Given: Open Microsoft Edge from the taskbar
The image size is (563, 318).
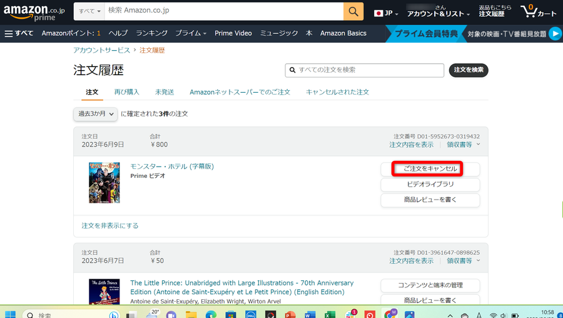Looking at the screenshot, I should (x=211, y=314).
